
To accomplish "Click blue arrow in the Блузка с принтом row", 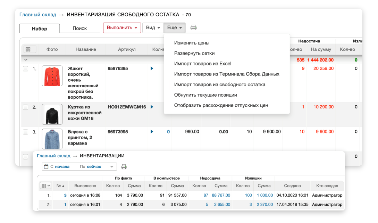I will (152, 132).
